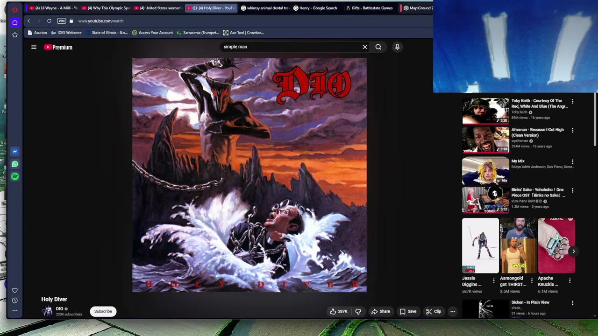
Task: Open the State of Illinois bookmark
Action: [x=106, y=33]
